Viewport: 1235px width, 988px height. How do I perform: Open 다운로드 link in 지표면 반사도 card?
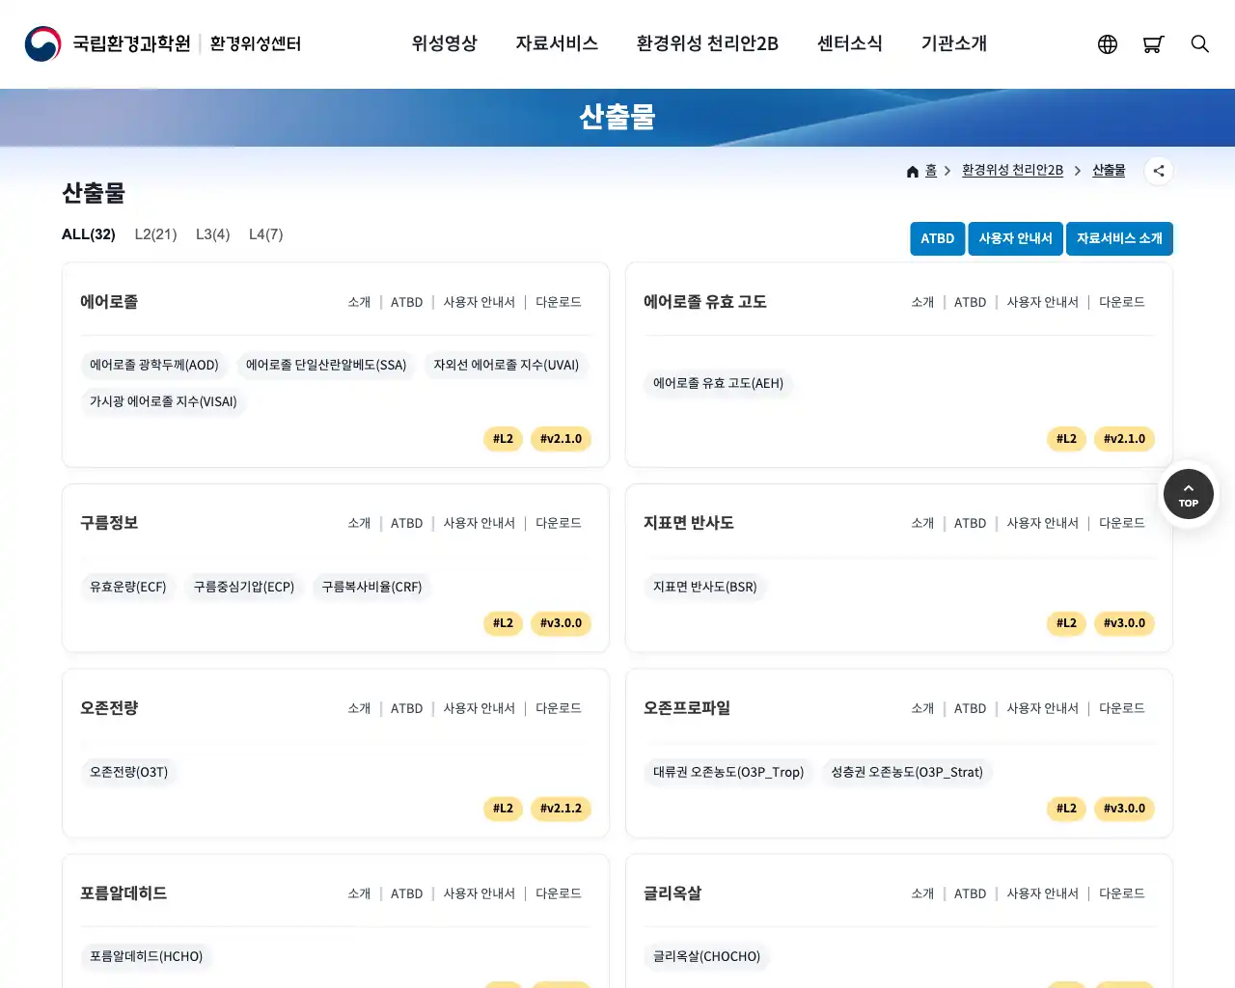(x=1122, y=523)
